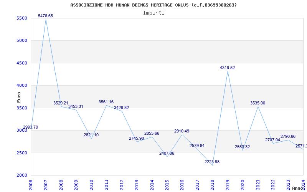
Task: Select data value 2855.66
Action: pos(152,133)
